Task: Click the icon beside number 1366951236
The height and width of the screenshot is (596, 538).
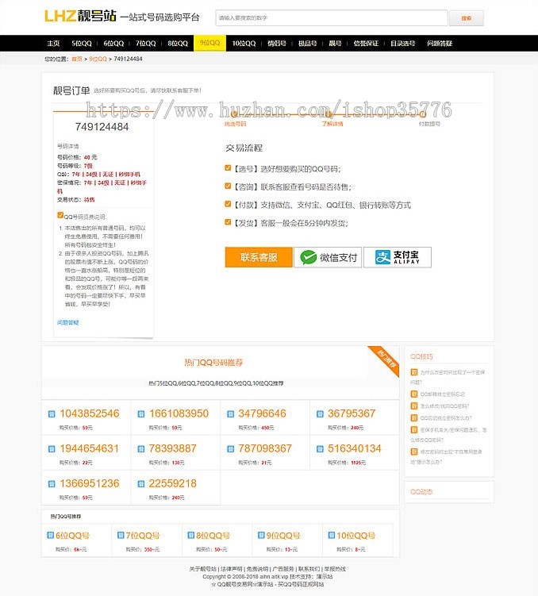Action: pyautogui.click(x=52, y=484)
